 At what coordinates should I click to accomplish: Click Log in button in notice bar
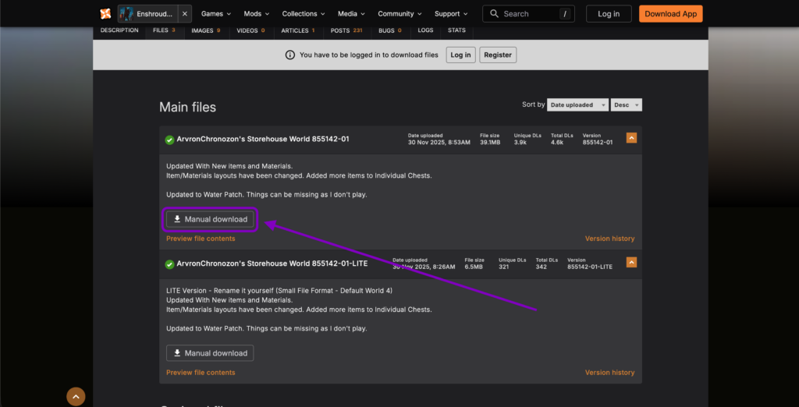pyautogui.click(x=460, y=55)
